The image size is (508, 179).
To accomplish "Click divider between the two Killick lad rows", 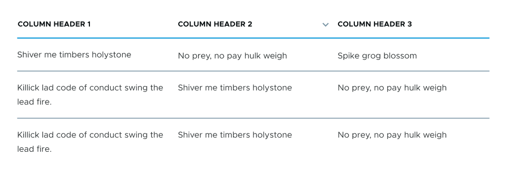I will (x=254, y=118).
